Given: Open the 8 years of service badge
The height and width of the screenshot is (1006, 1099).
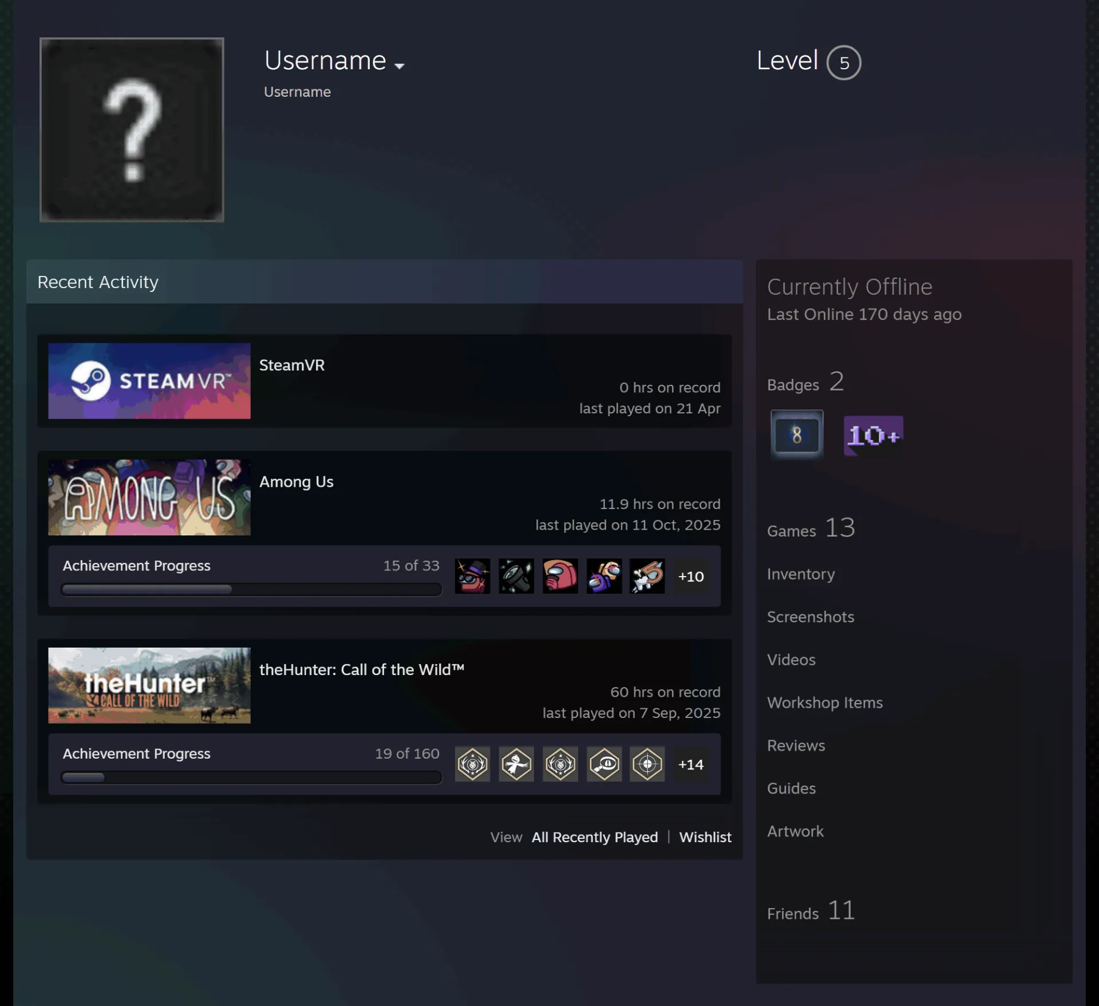Looking at the screenshot, I should click(x=797, y=435).
